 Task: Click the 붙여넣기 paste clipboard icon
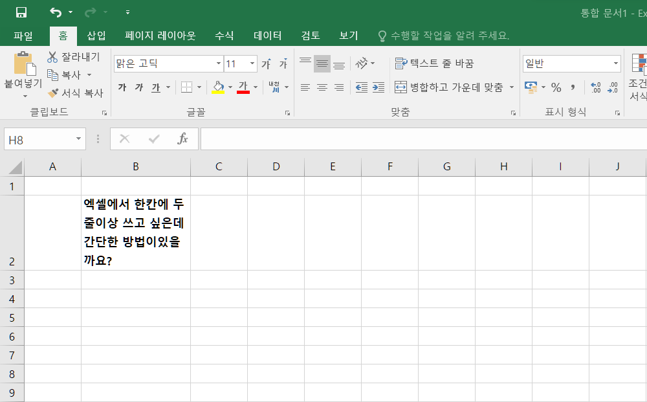[x=24, y=63]
